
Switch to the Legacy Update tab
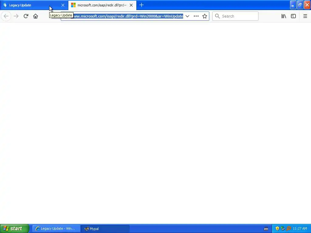(x=34, y=5)
